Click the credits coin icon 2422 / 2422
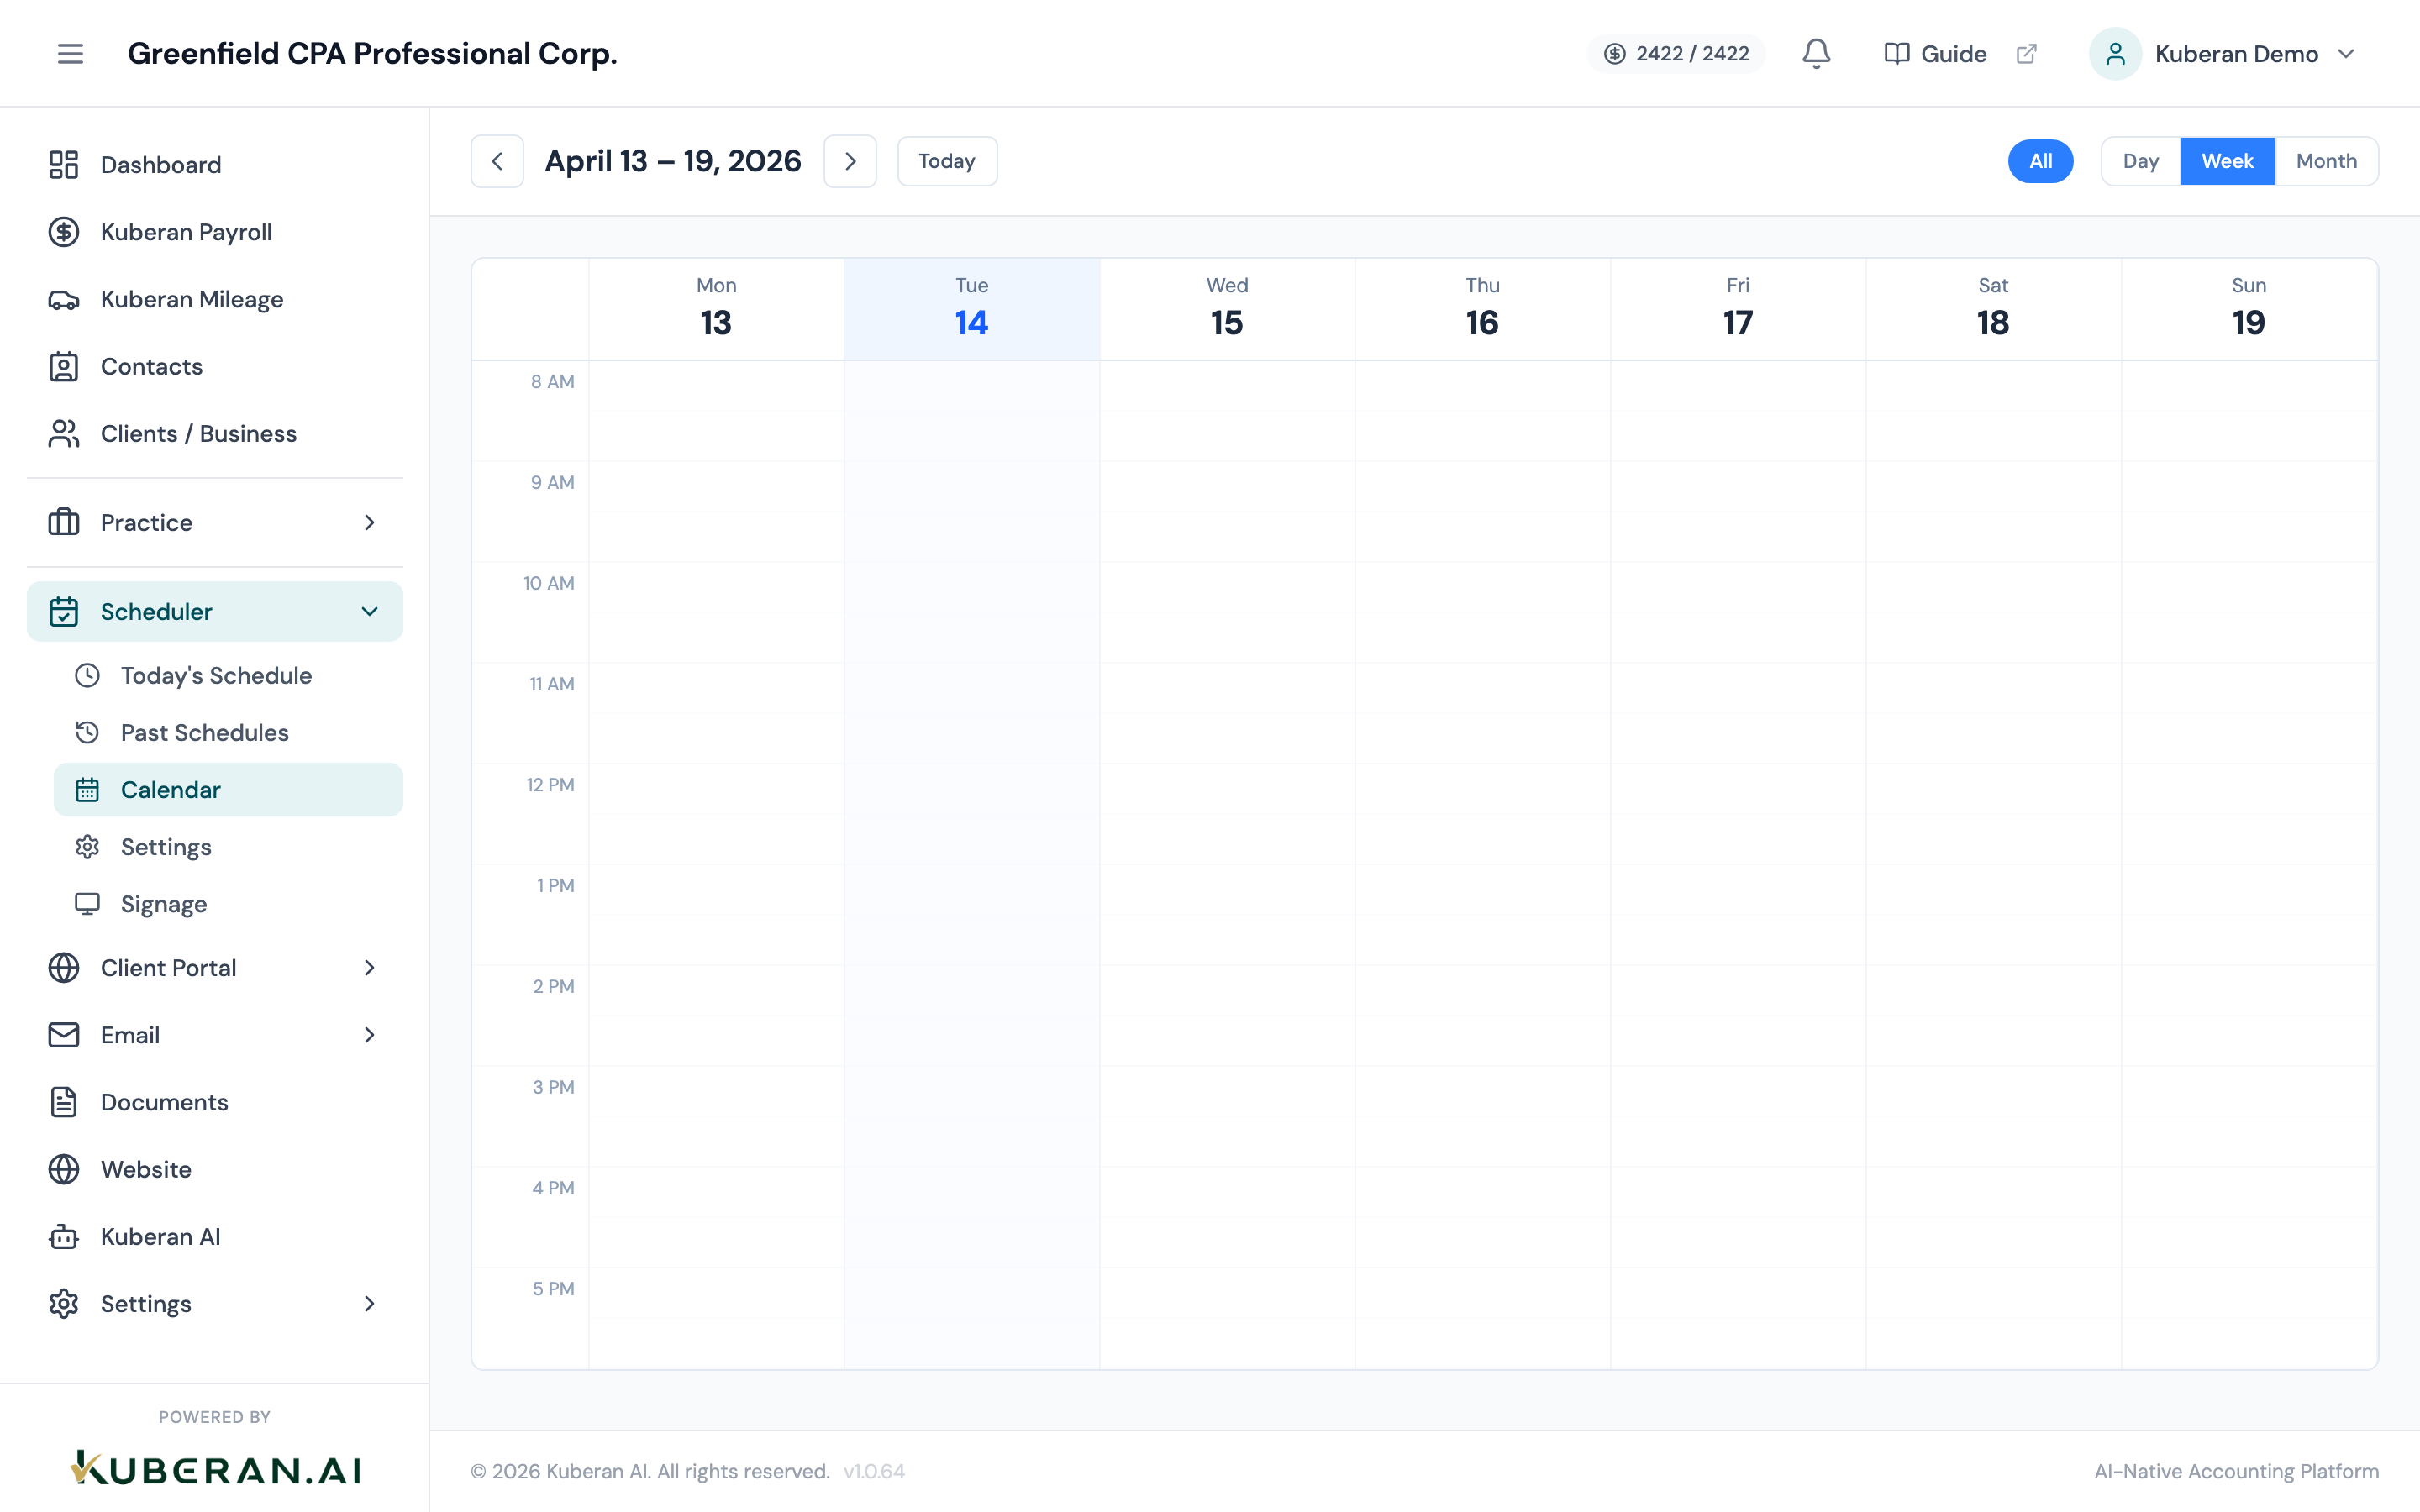Image resolution: width=2420 pixels, height=1512 pixels. (x=1614, y=53)
